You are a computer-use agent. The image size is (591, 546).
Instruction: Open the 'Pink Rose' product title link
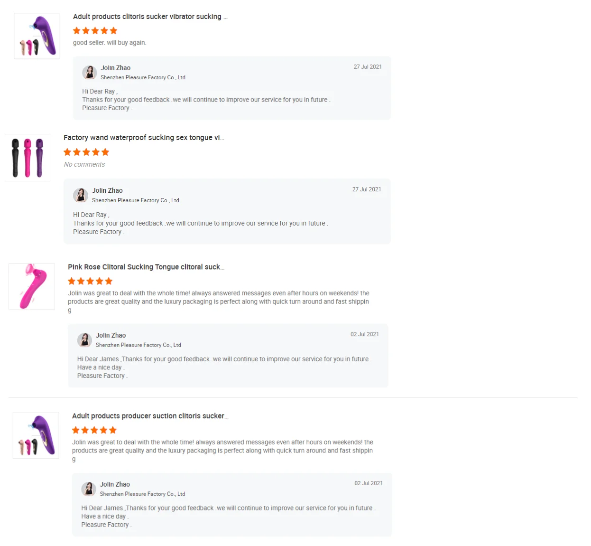point(146,267)
